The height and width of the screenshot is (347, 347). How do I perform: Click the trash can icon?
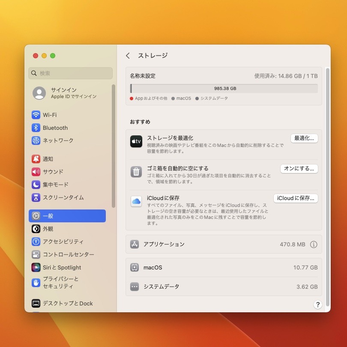coord(136,172)
